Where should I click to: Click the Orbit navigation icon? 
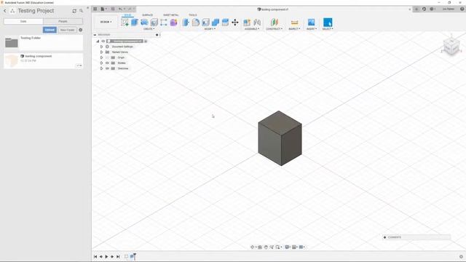(253, 247)
